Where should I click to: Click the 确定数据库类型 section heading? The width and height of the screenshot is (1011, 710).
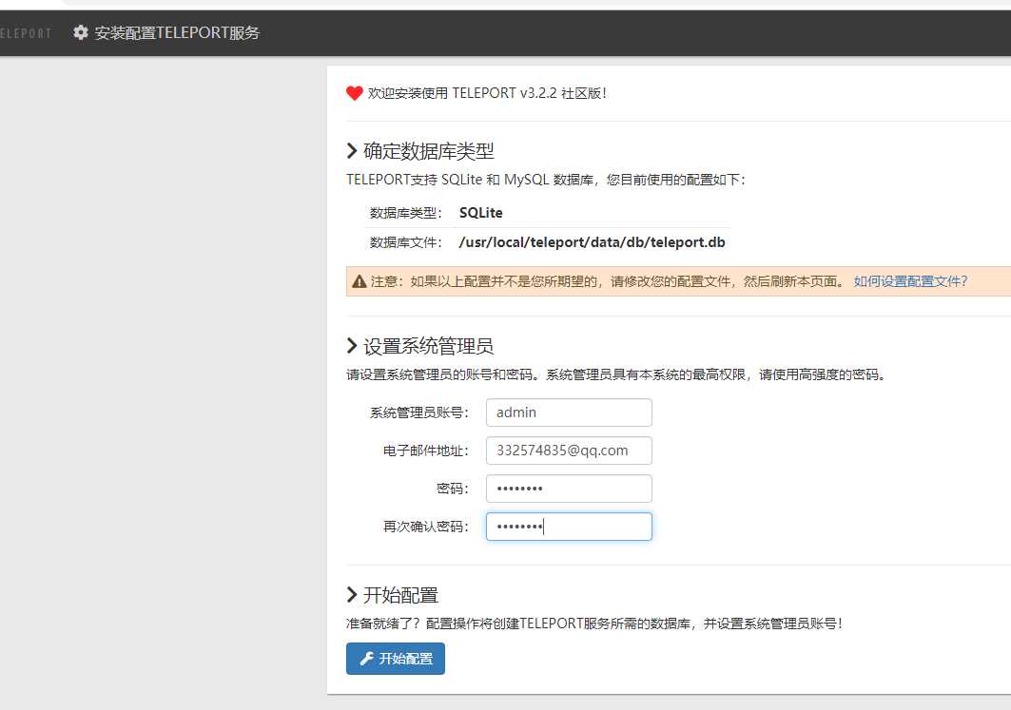pyautogui.click(x=429, y=151)
